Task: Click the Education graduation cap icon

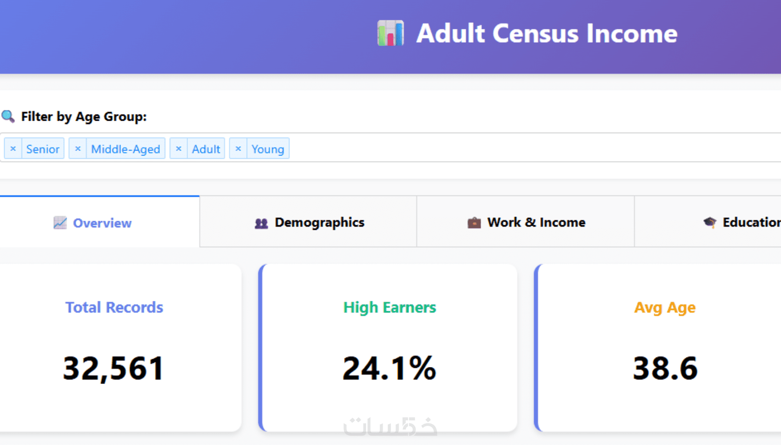Action: click(709, 222)
